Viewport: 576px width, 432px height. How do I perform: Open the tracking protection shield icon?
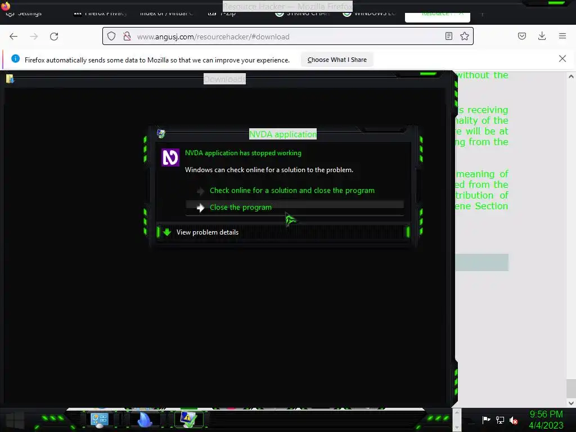pyautogui.click(x=111, y=37)
